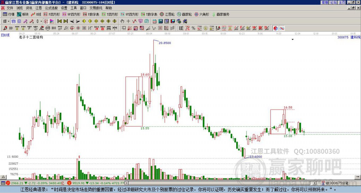This screenshot has height=193, width=361.
Task: Open 赢家服务 with dollar icon
Action: [221, 14]
